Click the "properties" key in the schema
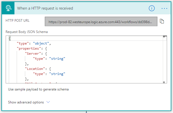Viewport: 173px width, 113px height. pyautogui.click(x=29, y=48)
